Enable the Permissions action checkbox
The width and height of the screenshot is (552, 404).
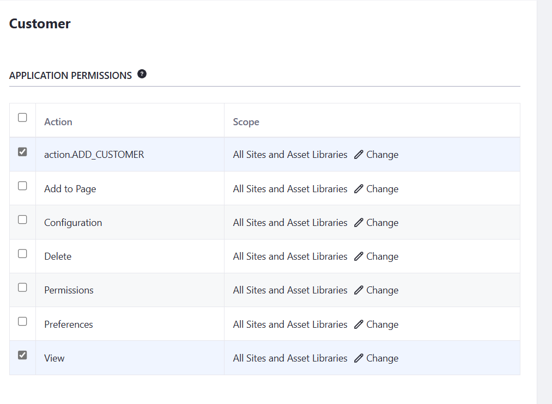coord(22,287)
